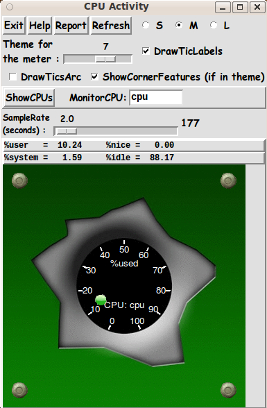Click the meter theme slider handle

[x=105, y=59]
